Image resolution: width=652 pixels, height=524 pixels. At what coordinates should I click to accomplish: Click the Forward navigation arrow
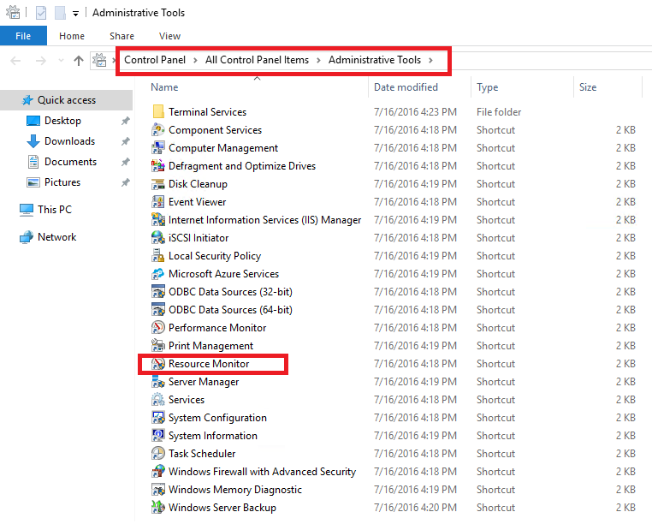coord(41,61)
